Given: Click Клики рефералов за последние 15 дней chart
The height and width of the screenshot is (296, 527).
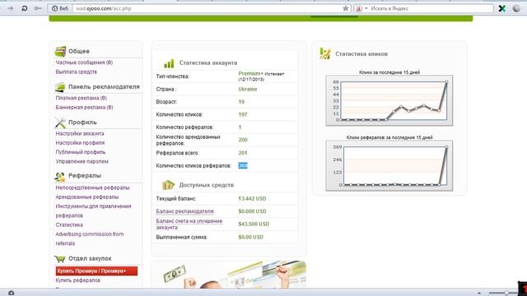Looking at the screenshot, I should coord(389,166).
